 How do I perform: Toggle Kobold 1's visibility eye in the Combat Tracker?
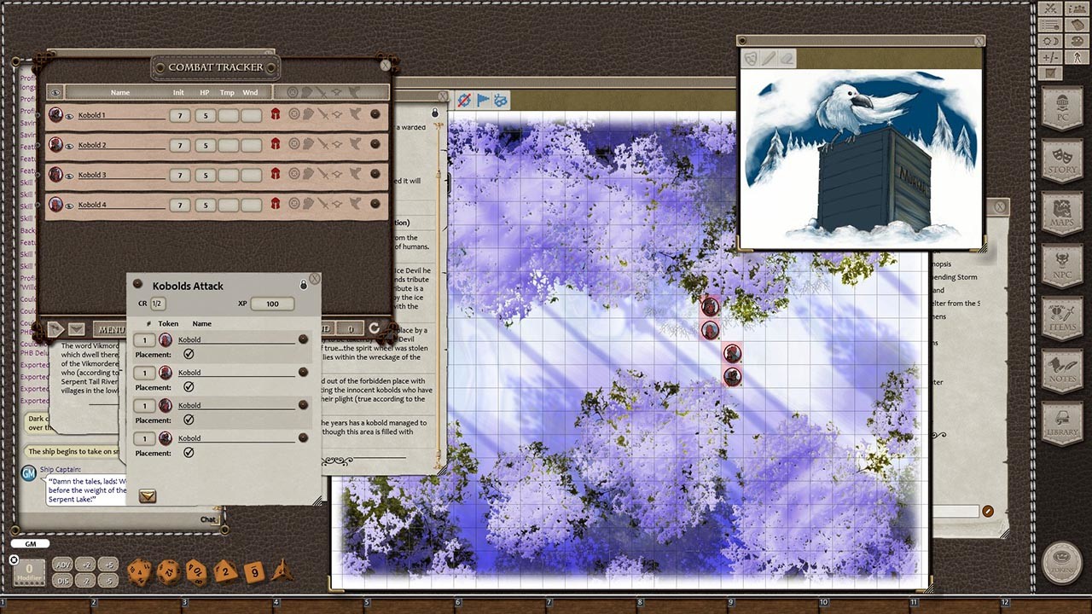(68, 115)
